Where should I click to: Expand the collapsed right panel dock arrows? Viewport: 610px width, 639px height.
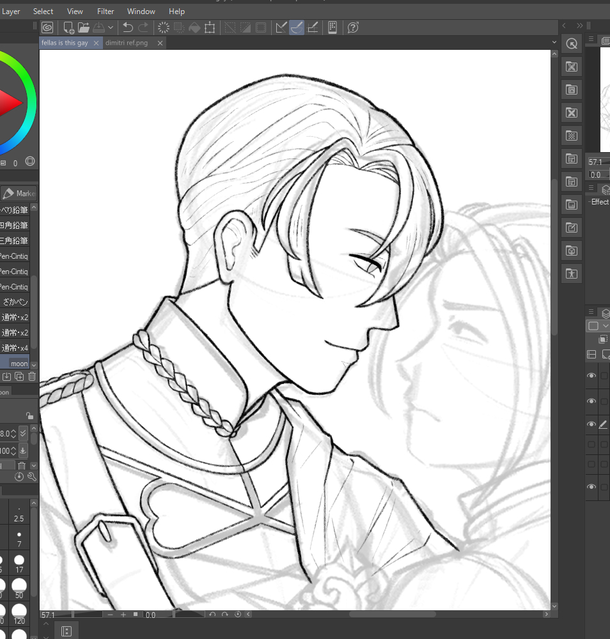[x=579, y=26]
